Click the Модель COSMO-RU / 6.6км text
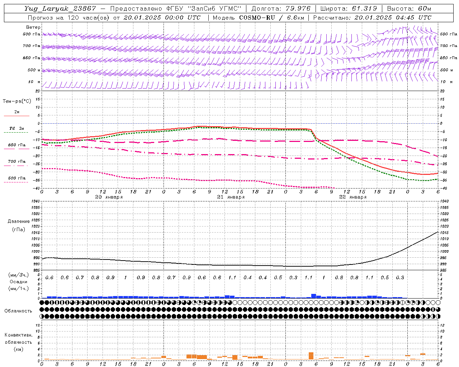This screenshot has height=367, width=459. point(259,18)
